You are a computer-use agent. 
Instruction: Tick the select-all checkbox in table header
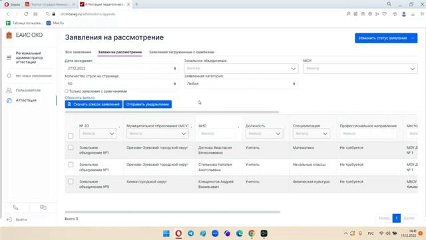click(71, 136)
